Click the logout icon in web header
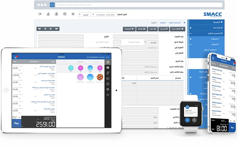Image resolution: width=237 pixels, height=147 pixels. tap(40, 14)
